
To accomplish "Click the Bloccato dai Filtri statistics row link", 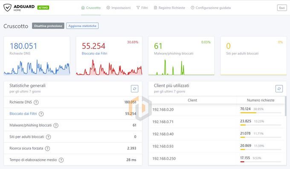I will [23, 114].
